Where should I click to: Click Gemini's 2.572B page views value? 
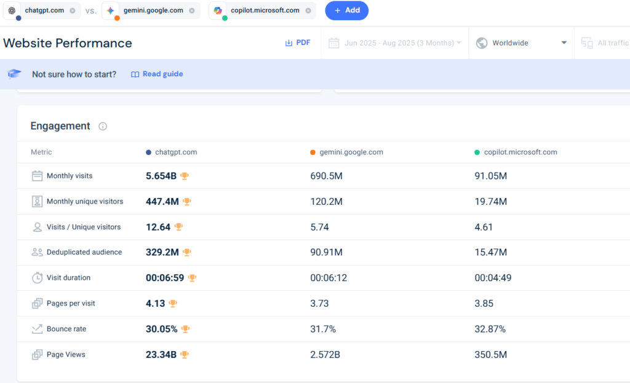coord(325,355)
